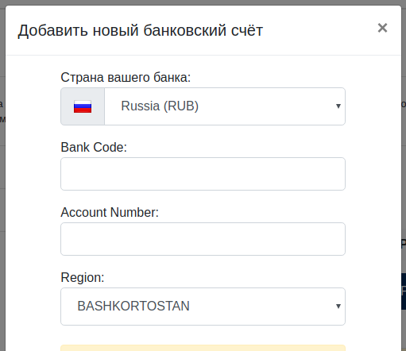Image resolution: width=406 pixels, height=351 pixels.
Task: Click the 'Bank Code:' label
Action: pyautogui.click(x=94, y=147)
